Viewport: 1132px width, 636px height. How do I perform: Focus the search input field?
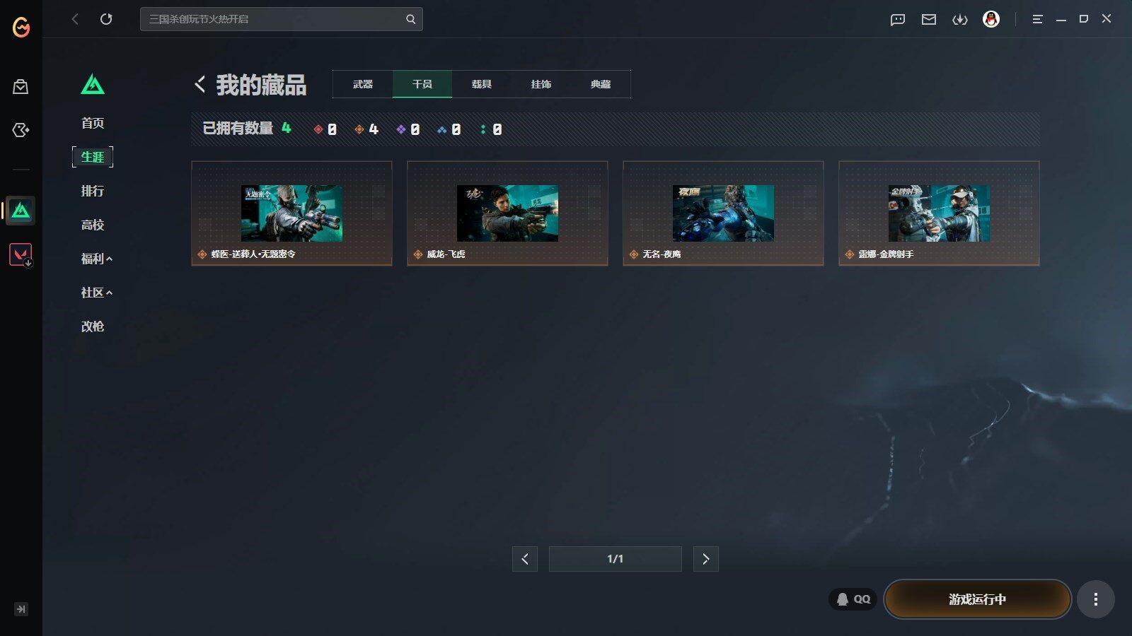(x=282, y=19)
